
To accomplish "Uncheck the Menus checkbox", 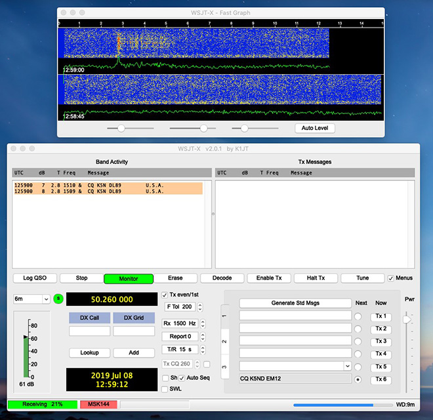I will (x=390, y=278).
